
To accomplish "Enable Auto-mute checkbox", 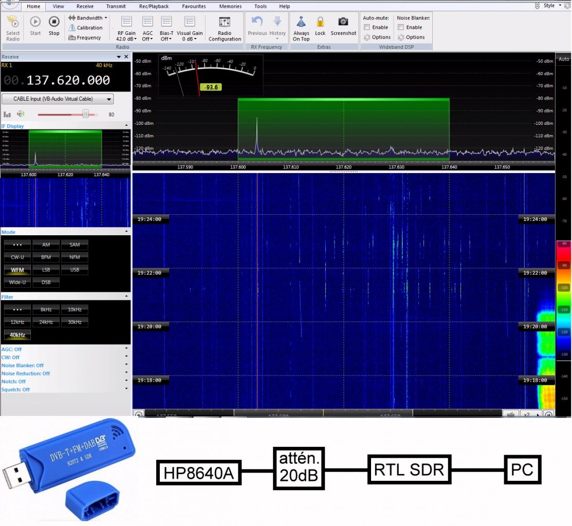I will click(367, 27).
